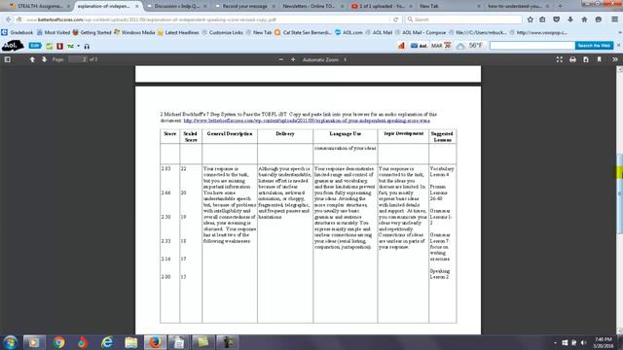
Task: Toggle the PDF viewer sidebar
Action: click(7, 59)
